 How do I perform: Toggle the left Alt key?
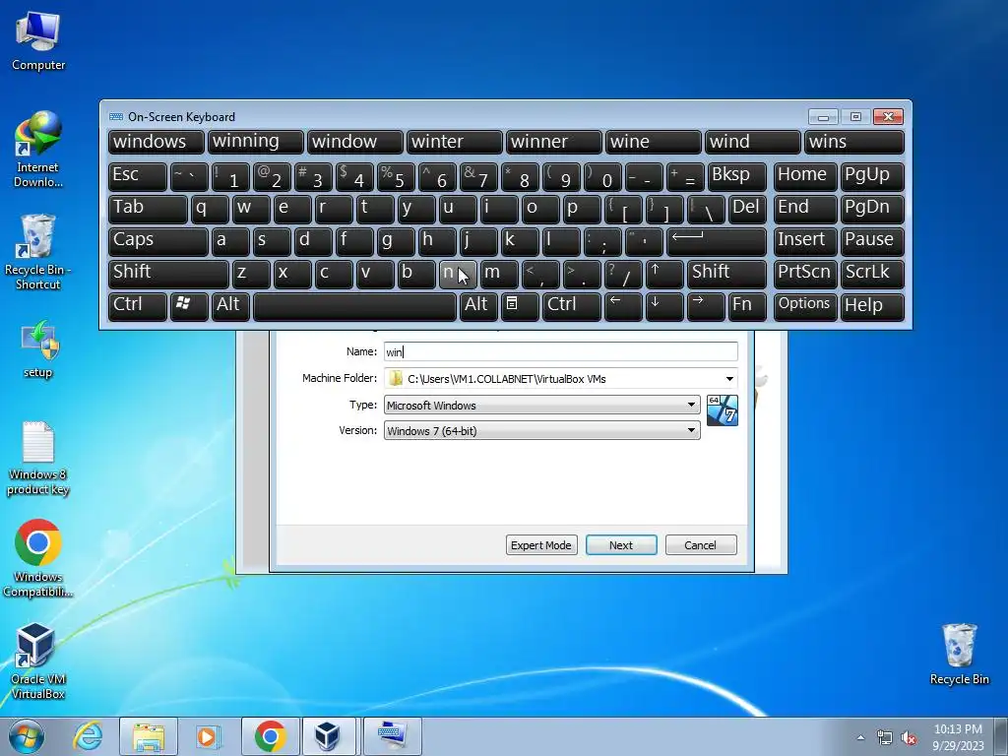pos(230,306)
